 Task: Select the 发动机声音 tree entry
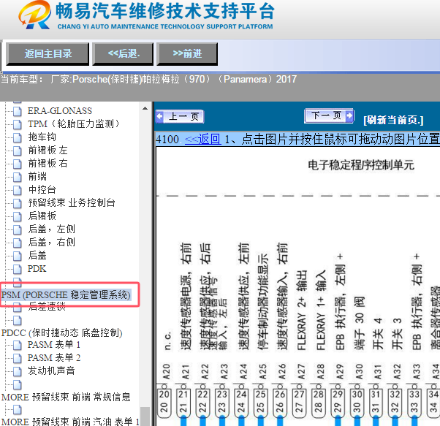[x=51, y=370]
